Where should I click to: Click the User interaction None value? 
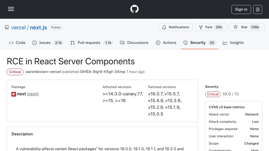click(x=254, y=136)
